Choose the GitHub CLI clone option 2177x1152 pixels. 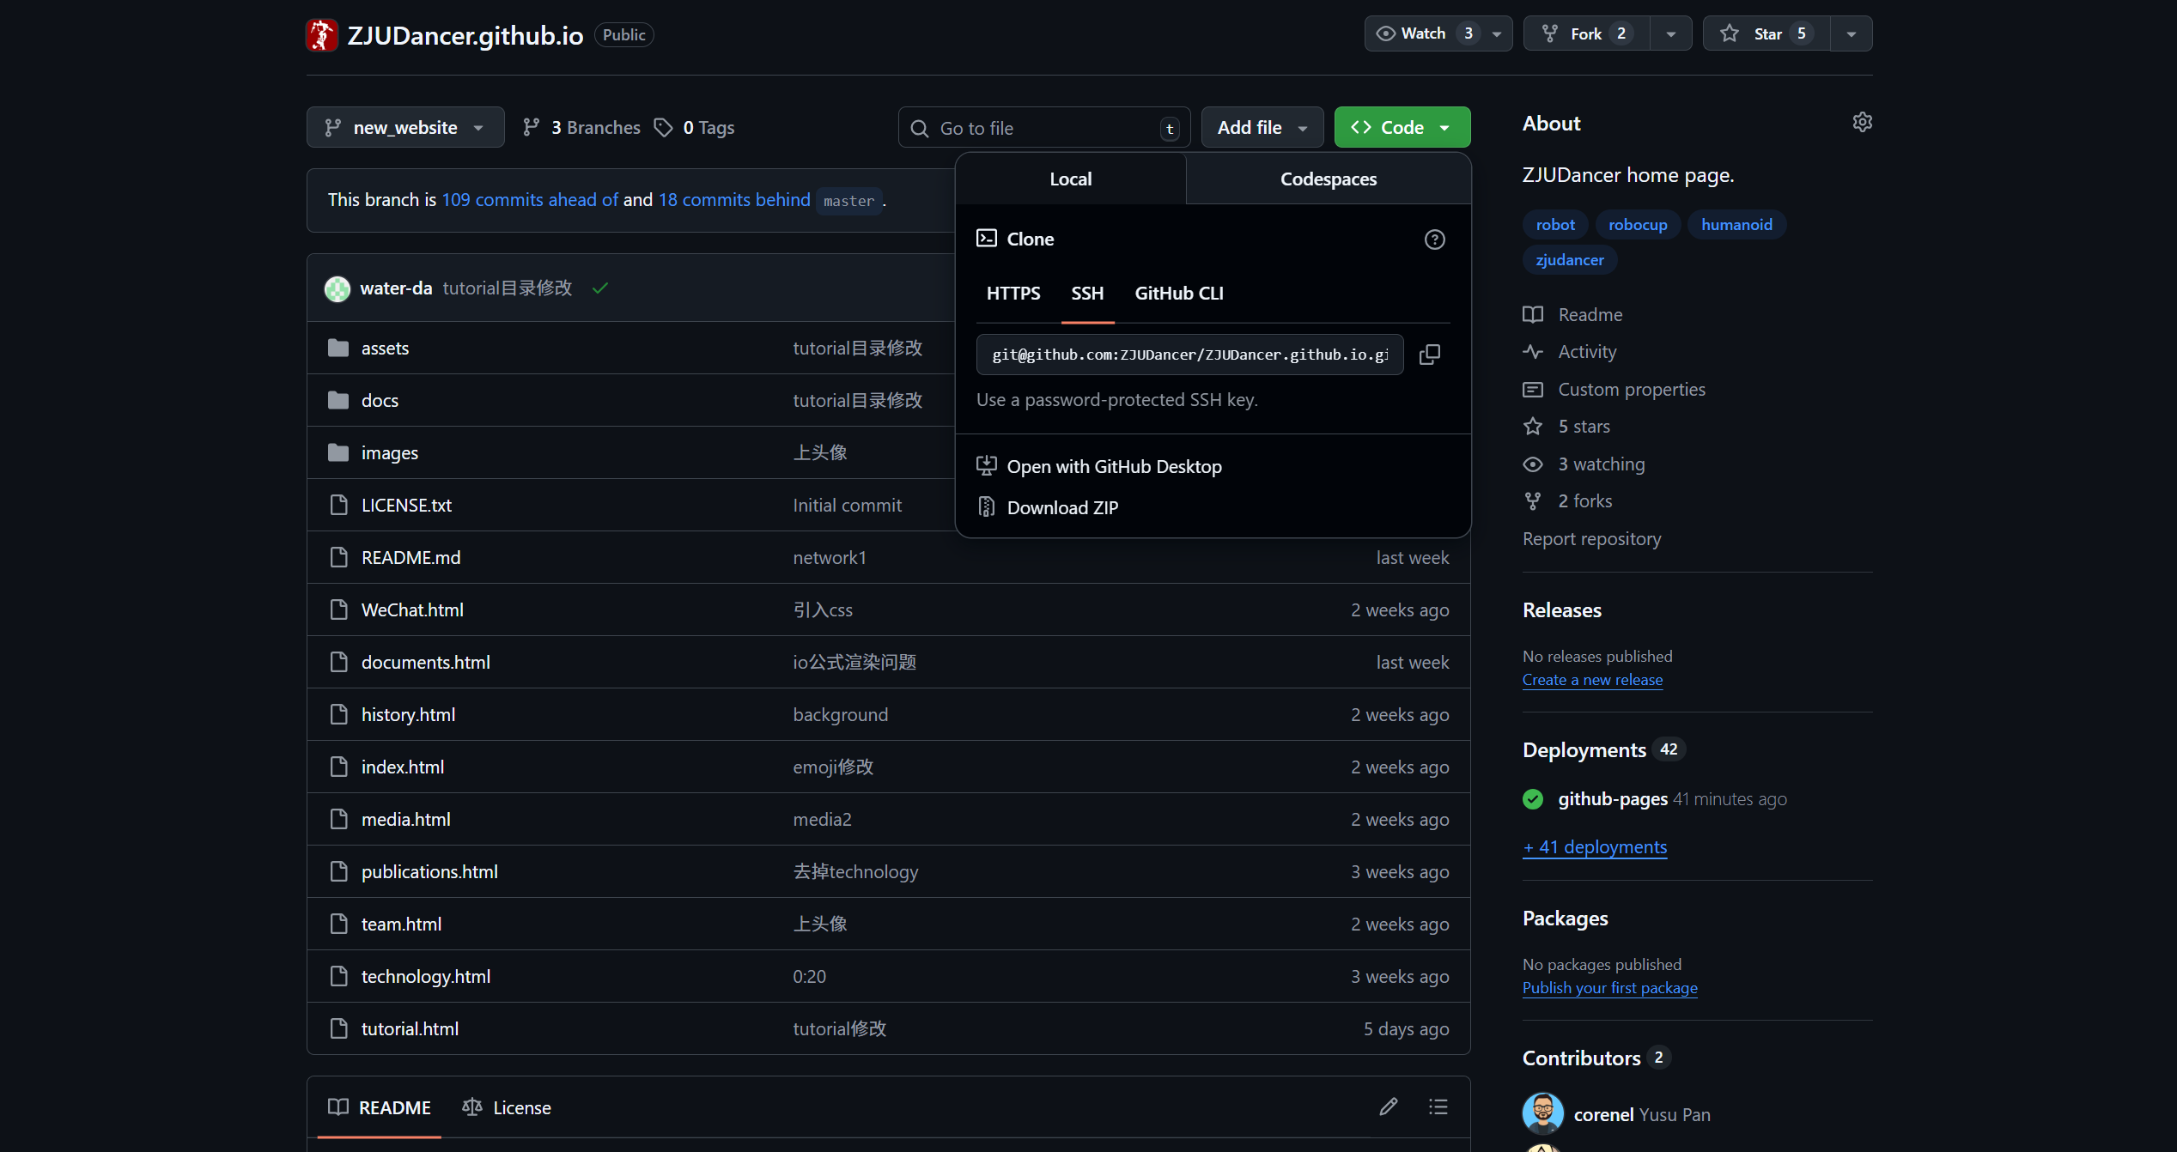click(1179, 294)
